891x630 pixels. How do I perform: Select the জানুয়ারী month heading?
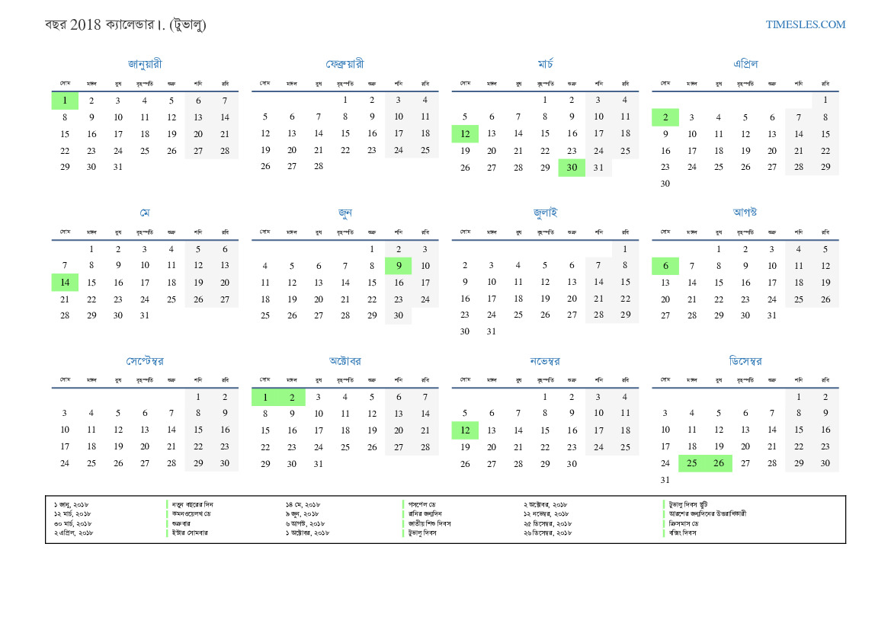[x=145, y=64]
